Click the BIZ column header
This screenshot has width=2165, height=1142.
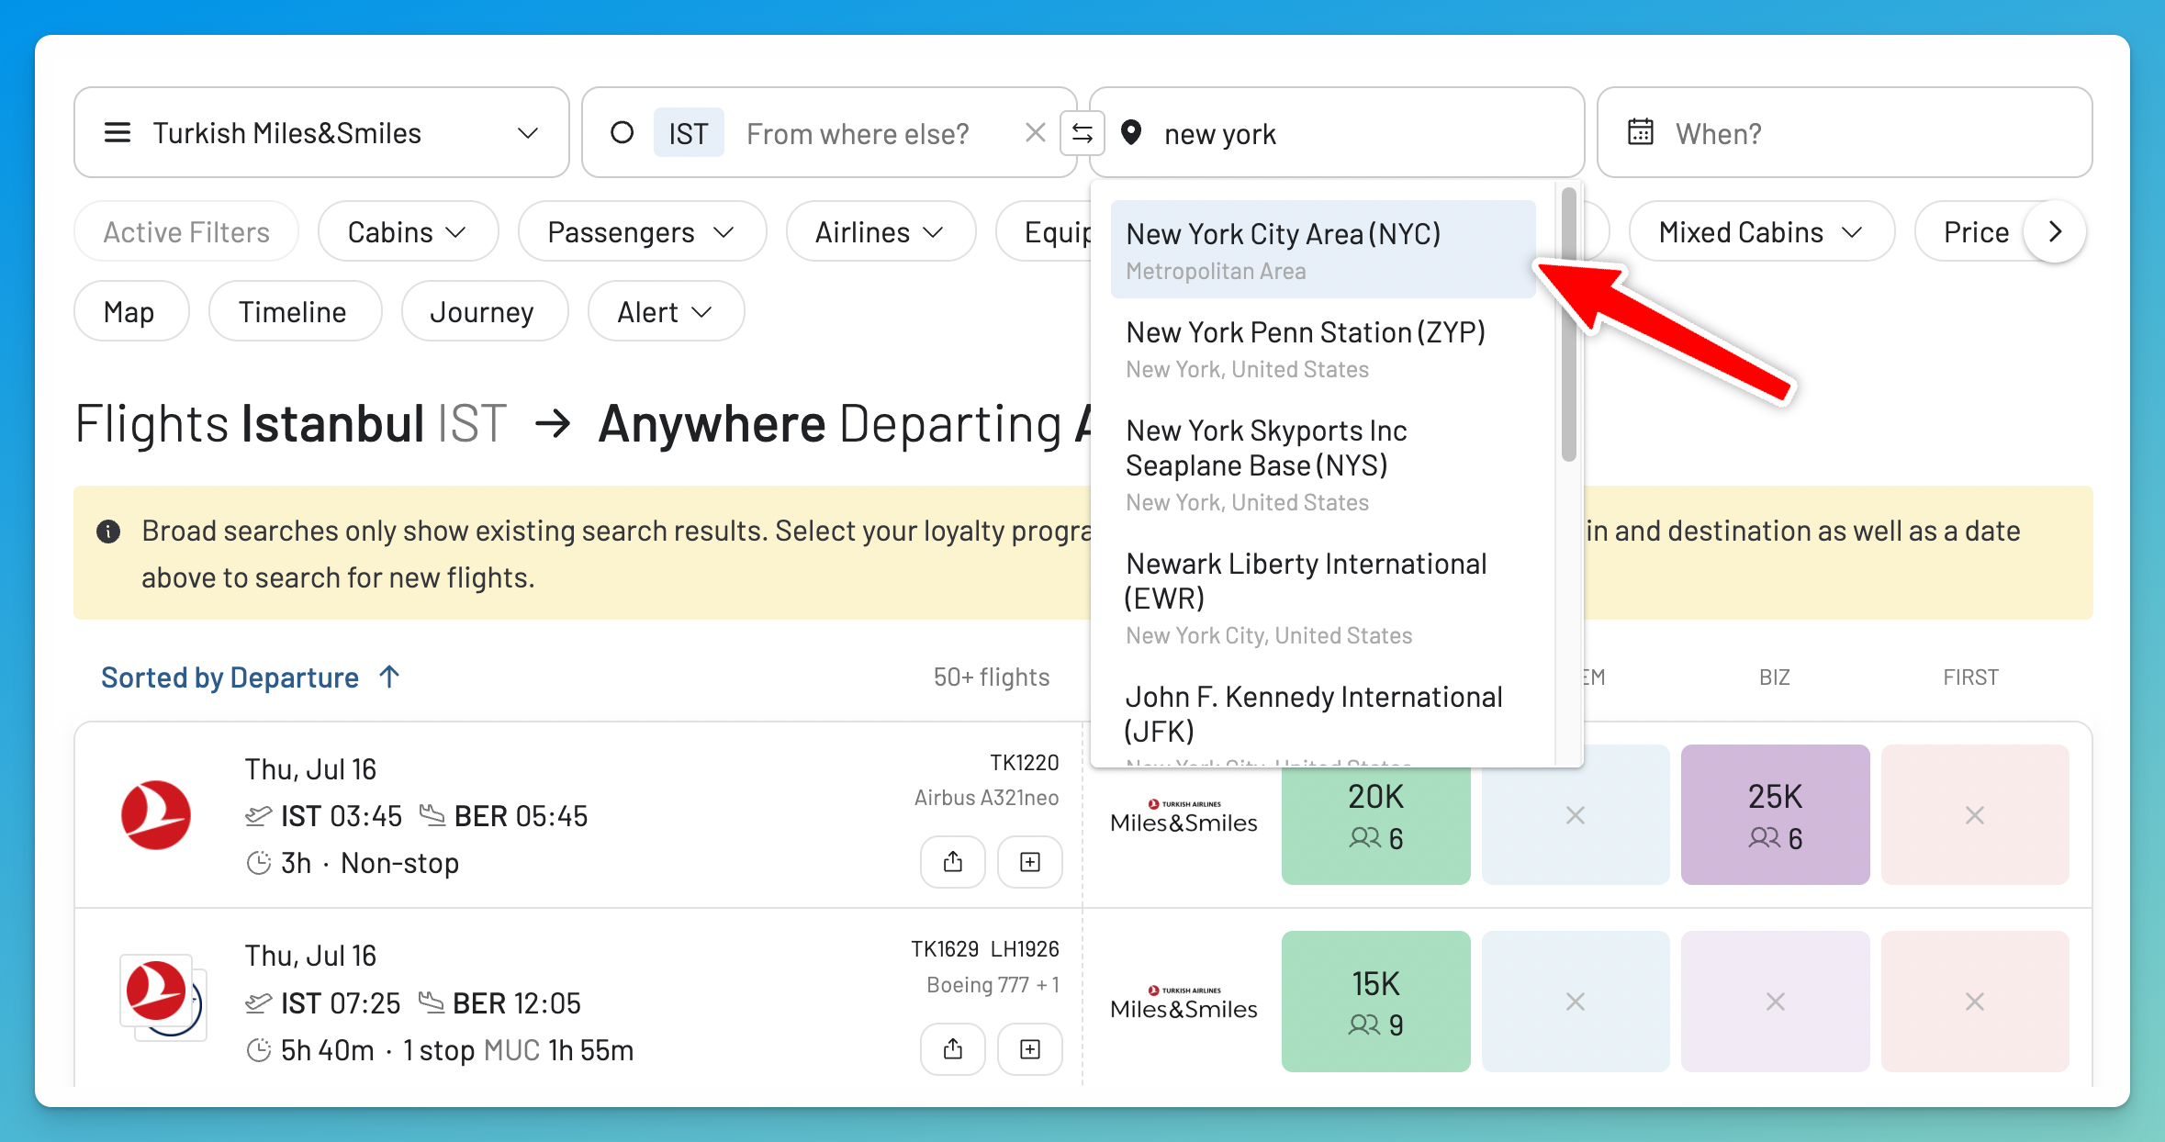pos(1774,677)
